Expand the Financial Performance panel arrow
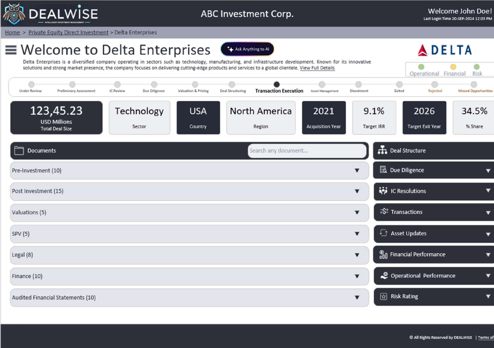Screen dimensions: 494x348 pos(488,255)
